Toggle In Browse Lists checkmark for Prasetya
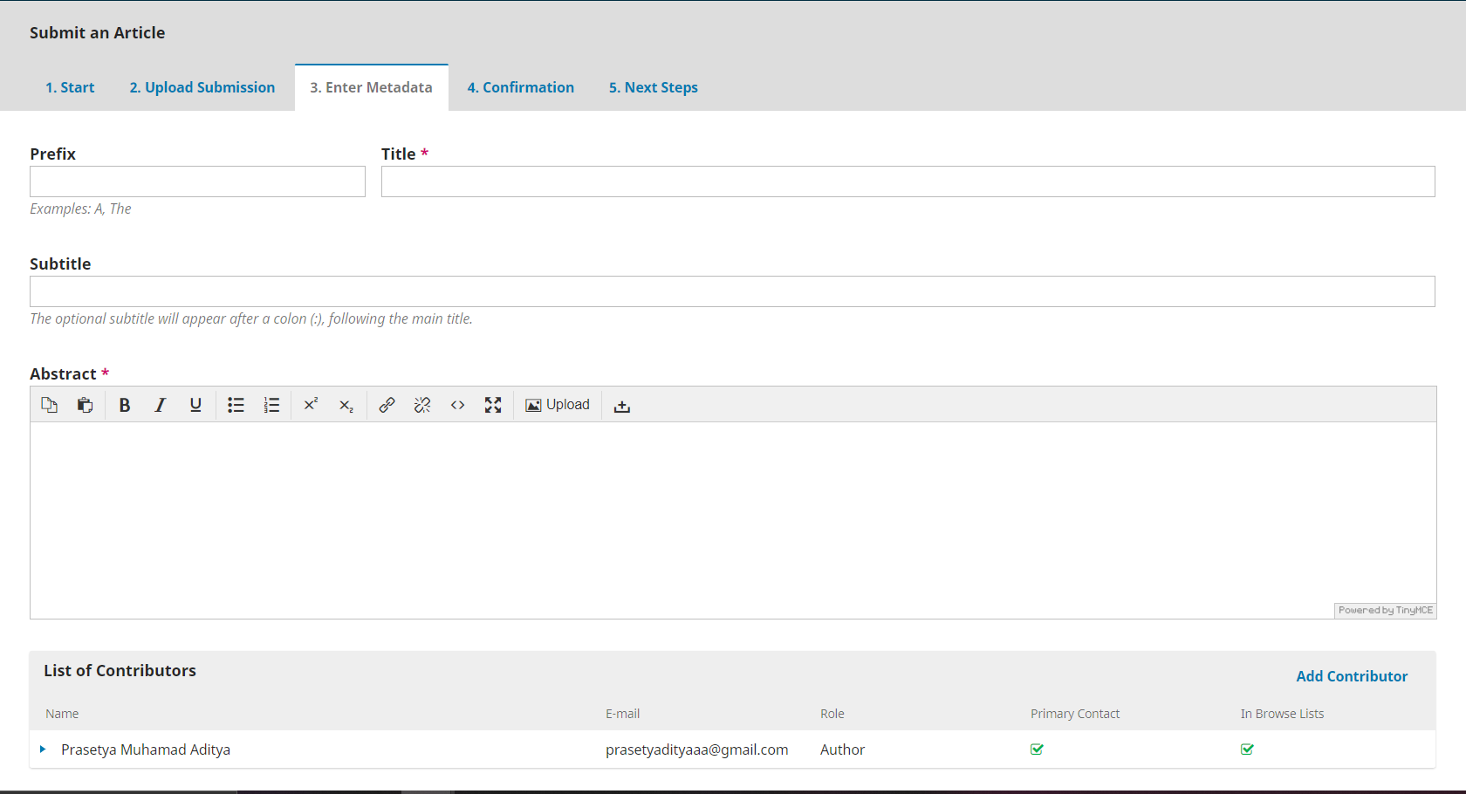 click(1247, 750)
